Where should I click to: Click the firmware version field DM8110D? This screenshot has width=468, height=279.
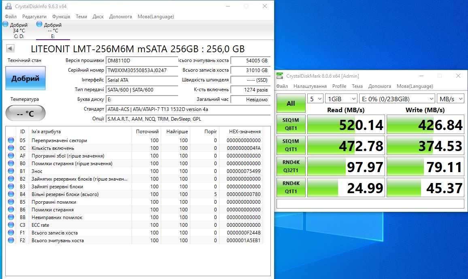(142, 61)
